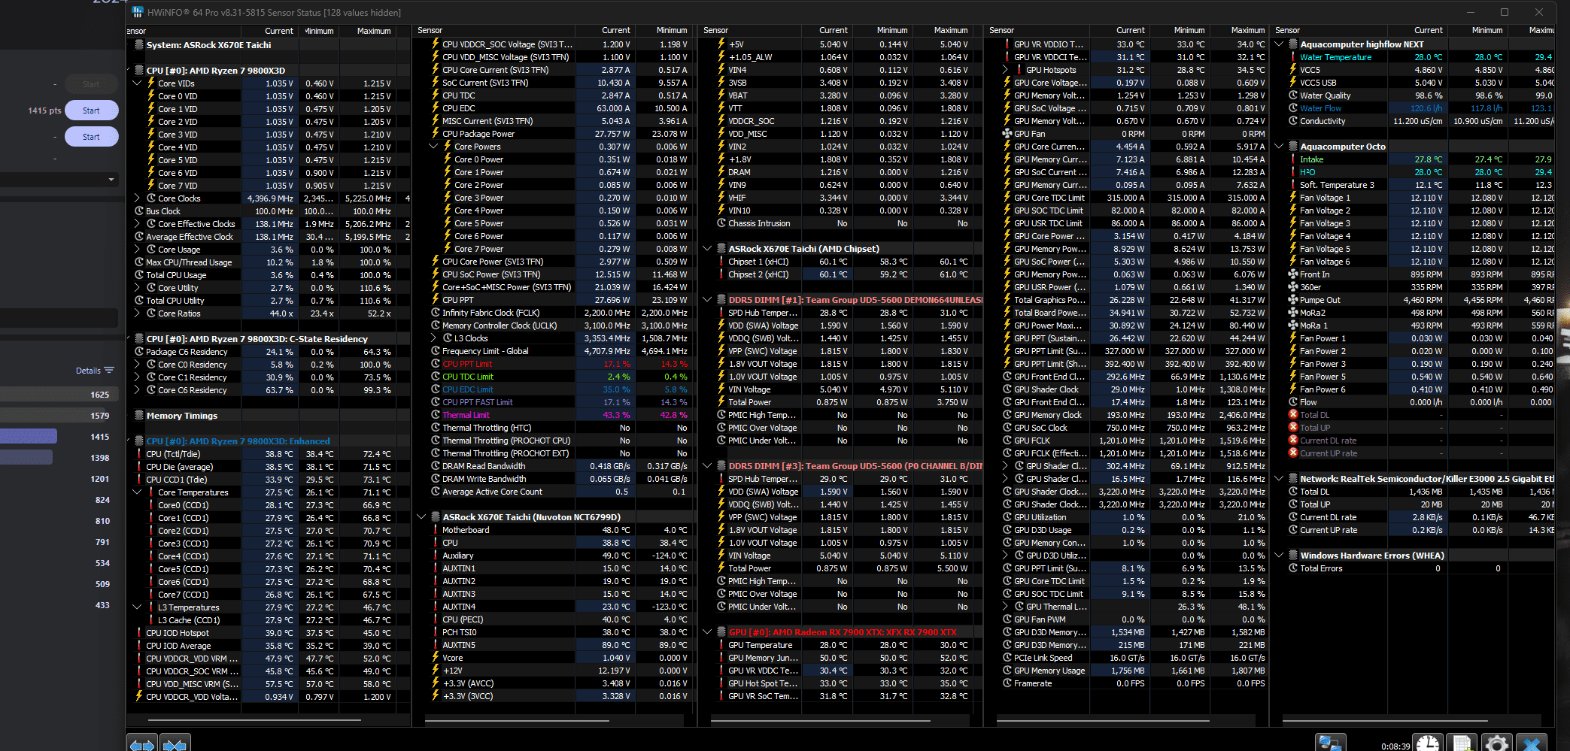Click the lightning icon beside Vcore

pos(436,658)
